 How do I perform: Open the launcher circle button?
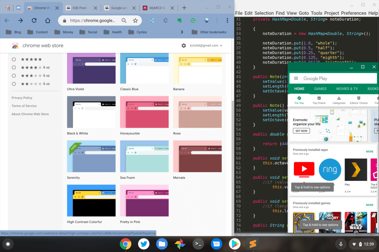tap(8, 244)
